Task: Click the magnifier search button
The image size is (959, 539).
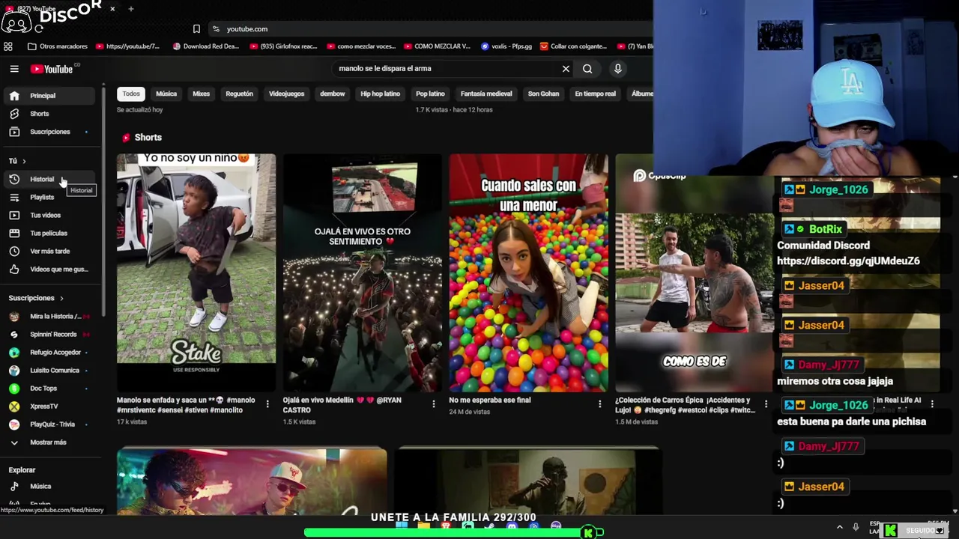Action: [x=587, y=69]
